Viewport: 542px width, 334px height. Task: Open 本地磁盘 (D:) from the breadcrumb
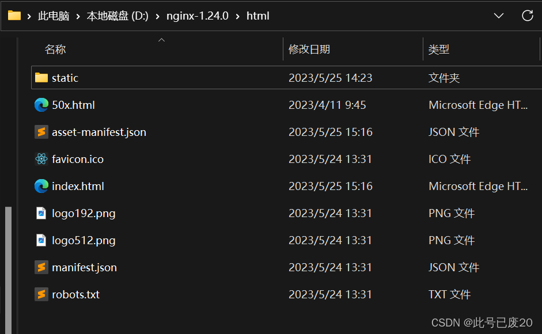tap(118, 16)
